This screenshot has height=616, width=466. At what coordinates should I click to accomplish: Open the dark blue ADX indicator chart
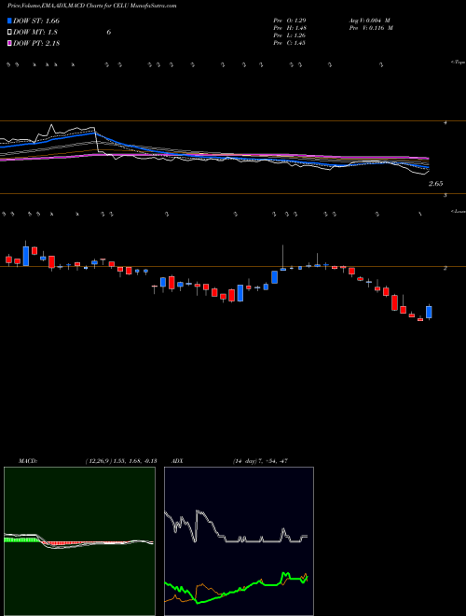click(239, 541)
